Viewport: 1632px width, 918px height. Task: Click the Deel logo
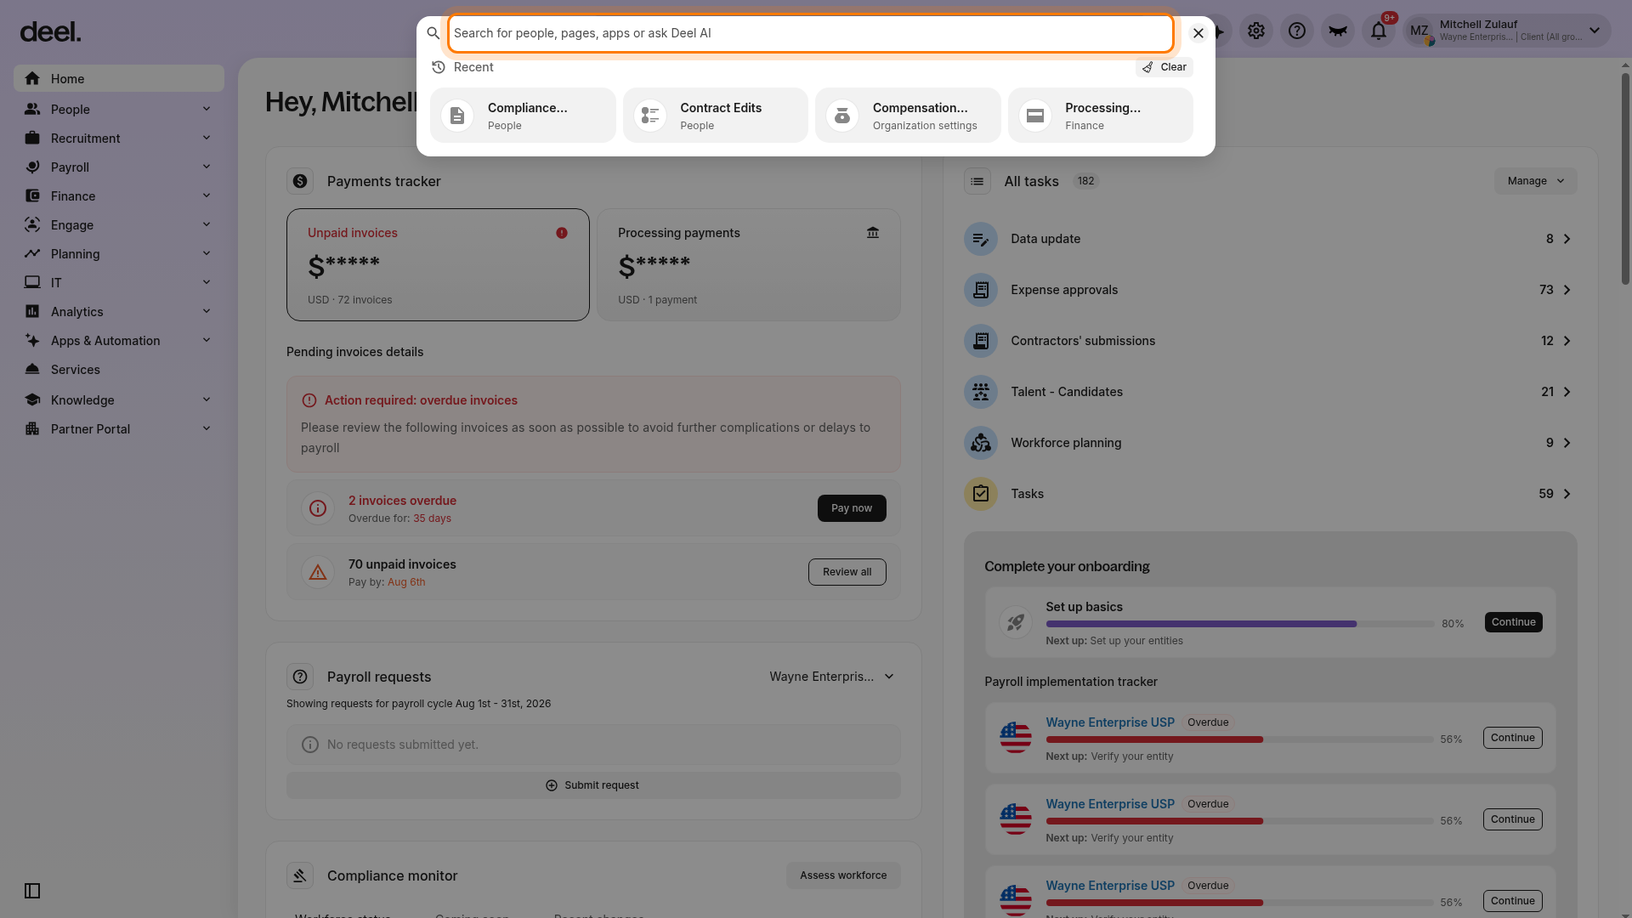(51, 32)
